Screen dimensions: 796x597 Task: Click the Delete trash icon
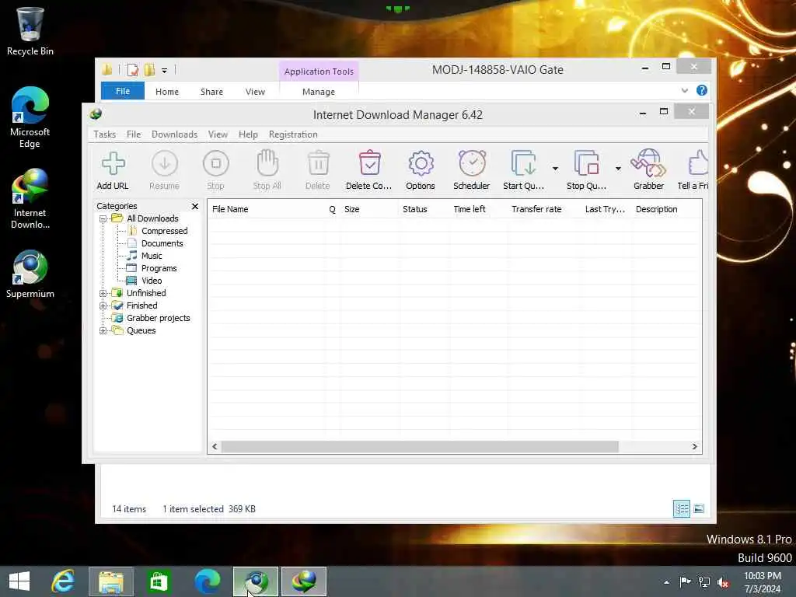[318, 163]
